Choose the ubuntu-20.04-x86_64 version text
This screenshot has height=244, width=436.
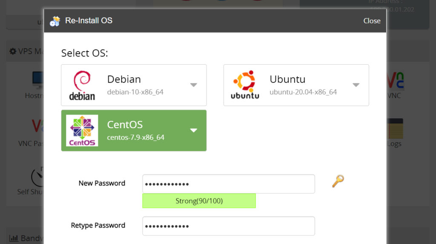303,92
